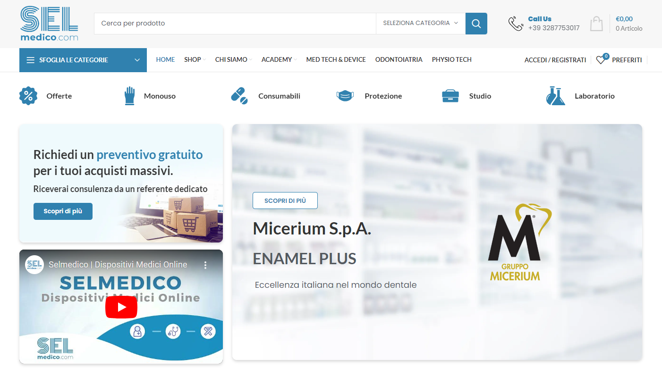Click the Studio briefcase icon
Screen dimensions: 662x368
[x=450, y=96]
